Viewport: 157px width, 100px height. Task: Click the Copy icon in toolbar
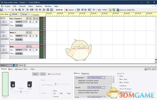(16, 10)
